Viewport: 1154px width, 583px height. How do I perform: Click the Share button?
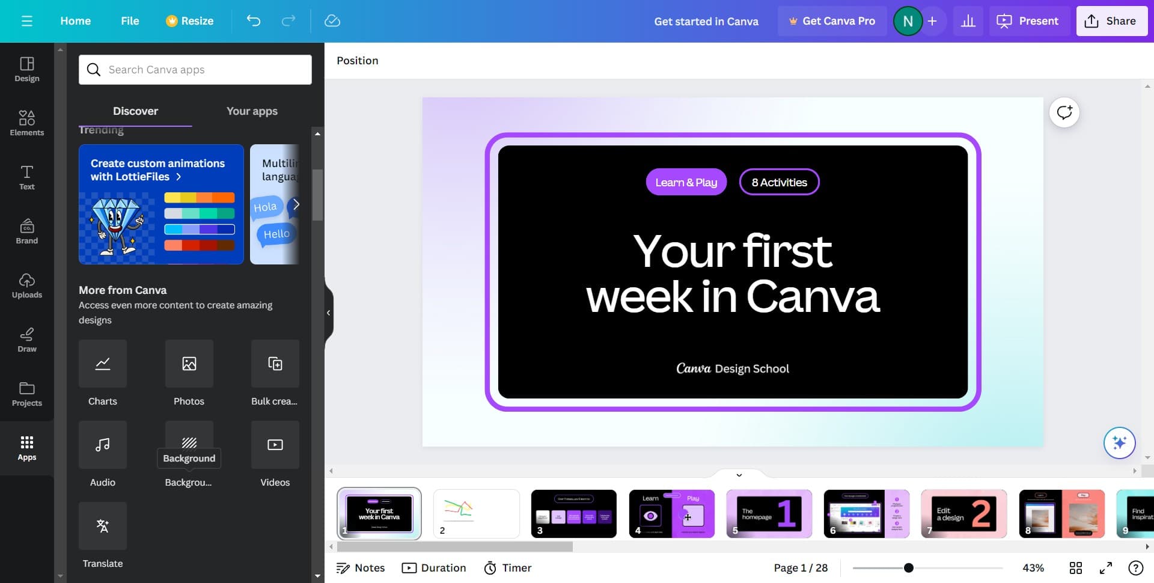point(1111,21)
